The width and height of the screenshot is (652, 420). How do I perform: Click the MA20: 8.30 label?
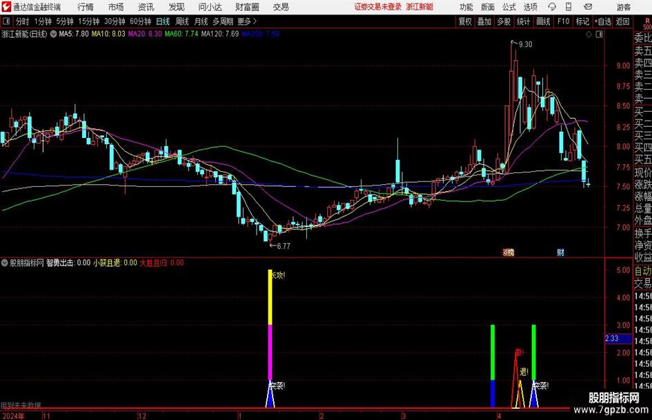click(x=145, y=34)
